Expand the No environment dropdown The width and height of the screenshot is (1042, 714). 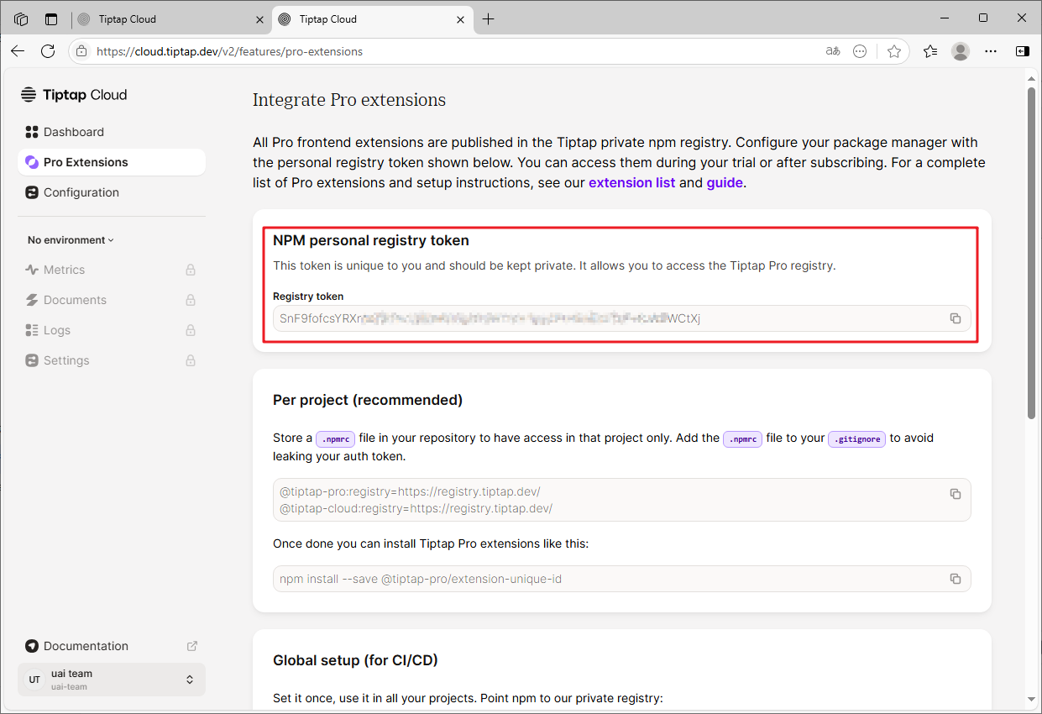pyautogui.click(x=71, y=240)
